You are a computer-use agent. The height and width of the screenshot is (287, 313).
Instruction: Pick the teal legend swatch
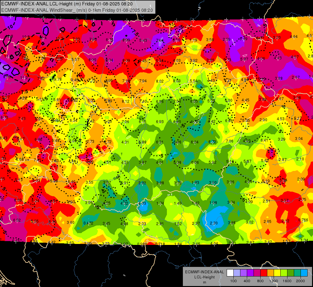click(297, 273)
